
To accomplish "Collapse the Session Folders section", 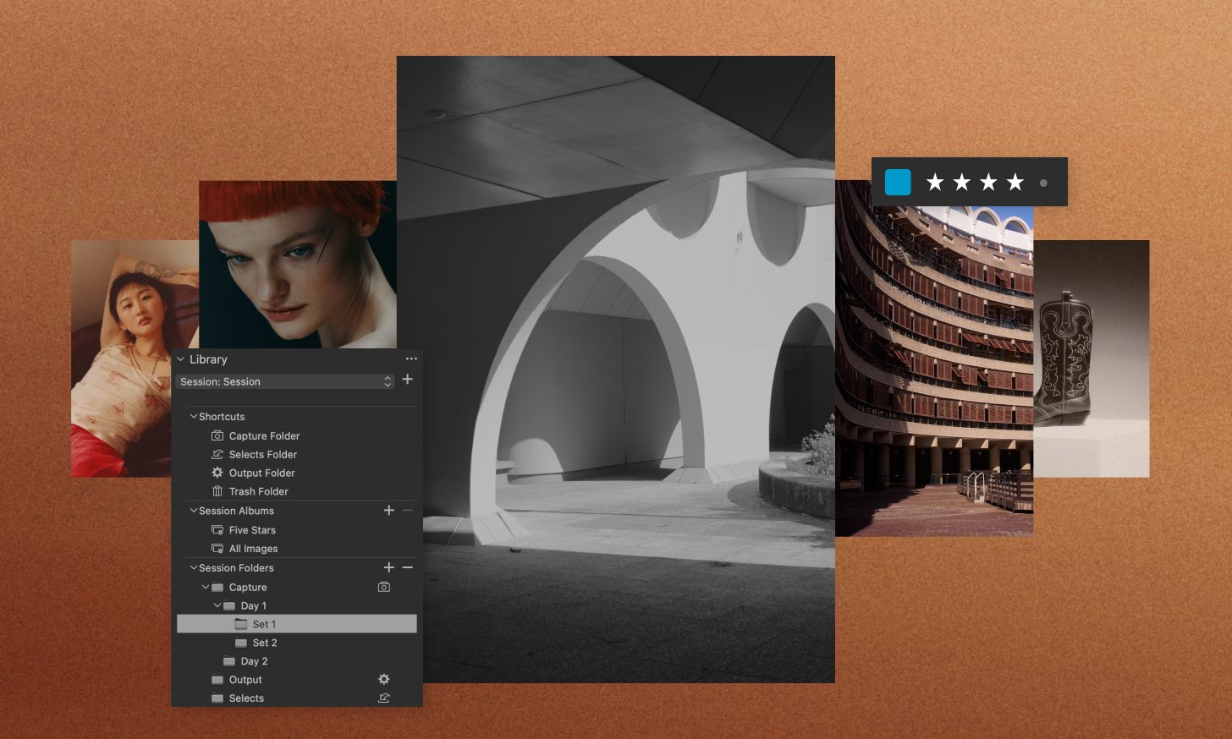I will click(x=192, y=567).
